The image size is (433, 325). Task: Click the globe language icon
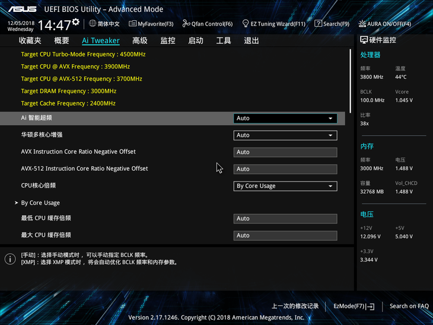point(93,24)
